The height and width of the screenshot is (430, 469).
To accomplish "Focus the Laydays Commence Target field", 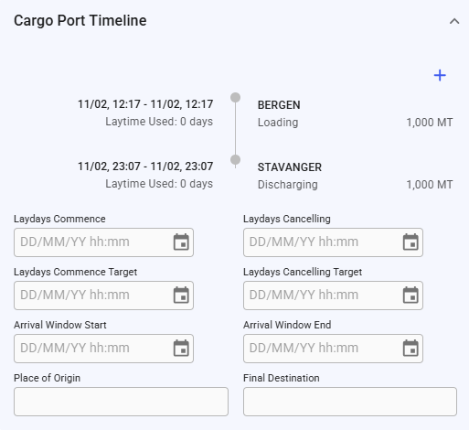I will (103, 296).
